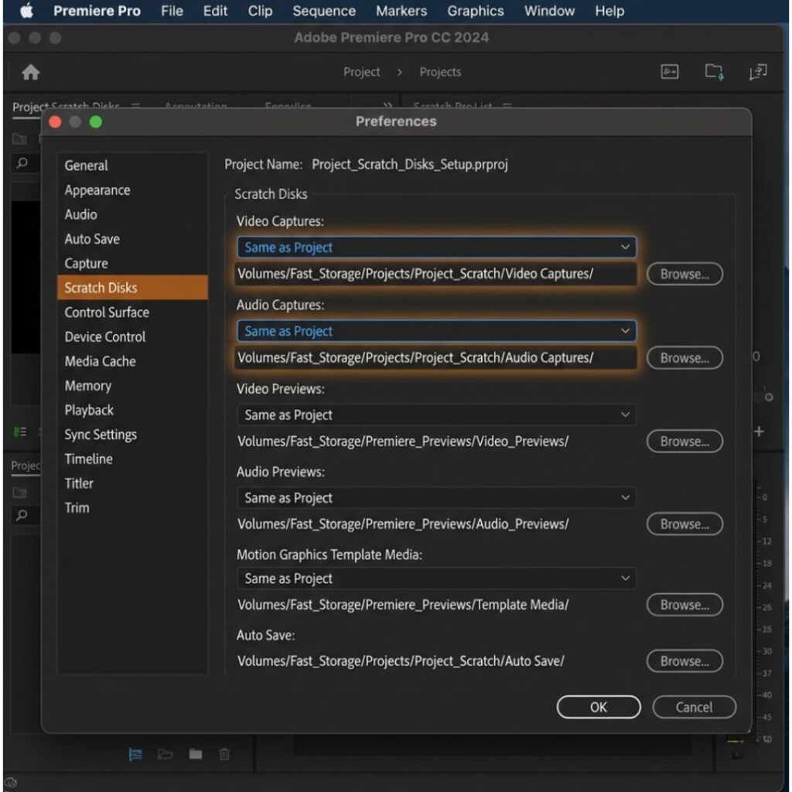The width and height of the screenshot is (792, 792).
Task: Select Audio preferences category
Action: coord(132,214)
